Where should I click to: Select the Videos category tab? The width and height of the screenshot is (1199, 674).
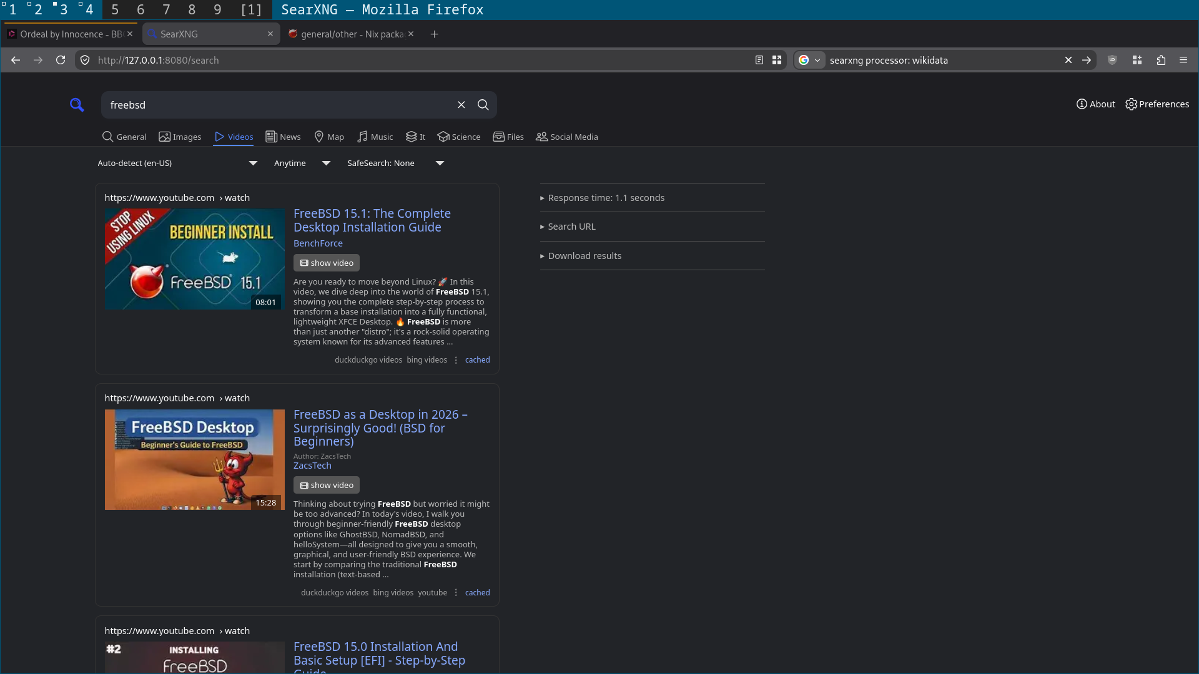234,137
